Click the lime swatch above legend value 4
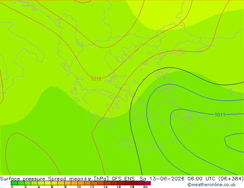This screenshot has height=188, width=244. [x=41, y=183]
